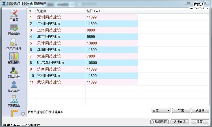Open the 排名监控 user icon

click(14, 85)
